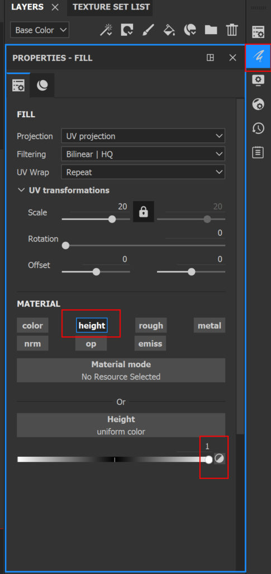Screen dimensions: 271x574
Task: Toggle the scale ratio lock
Action: pos(144,212)
